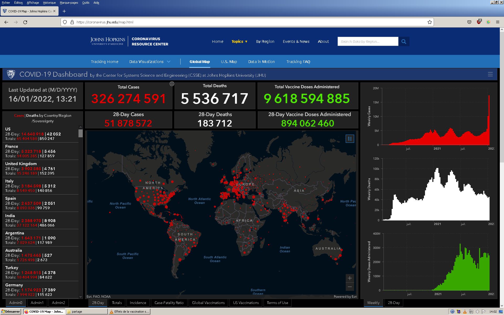Open Events & News page
Screen dimensions: 504x315
(296, 41)
